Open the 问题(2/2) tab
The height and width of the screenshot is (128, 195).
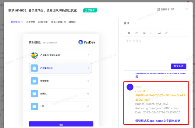43,22
